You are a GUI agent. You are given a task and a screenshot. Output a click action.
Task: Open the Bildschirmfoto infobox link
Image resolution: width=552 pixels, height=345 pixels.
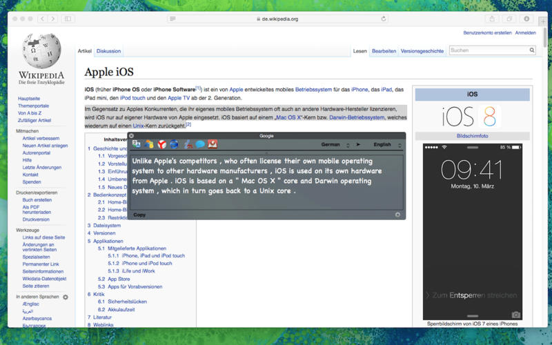tap(472, 136)
